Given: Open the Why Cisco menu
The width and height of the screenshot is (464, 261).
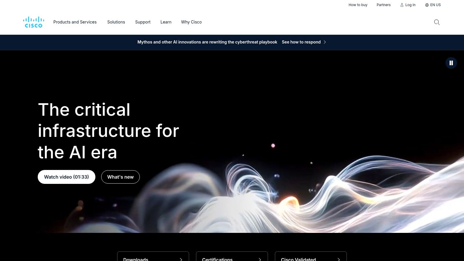Looking at the screenshot, I should coord(191,22).
